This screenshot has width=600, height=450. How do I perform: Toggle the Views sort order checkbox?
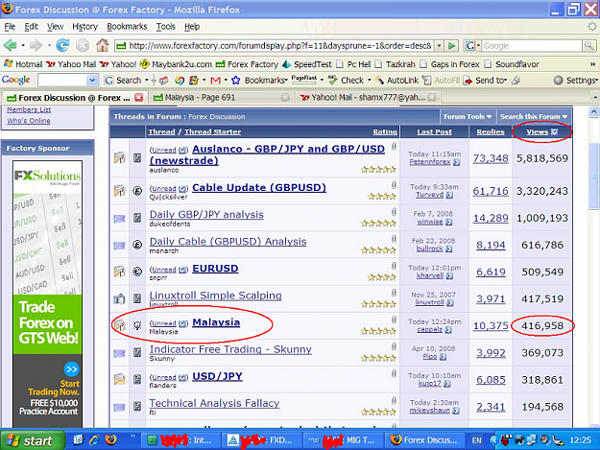(x=554, y=132)
